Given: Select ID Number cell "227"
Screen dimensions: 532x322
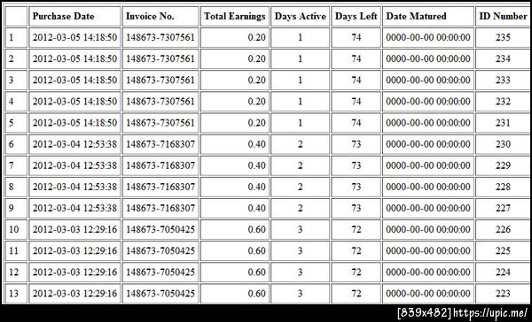Looking at the screenshot, I should pyautogui.click(x=504, y=208).
